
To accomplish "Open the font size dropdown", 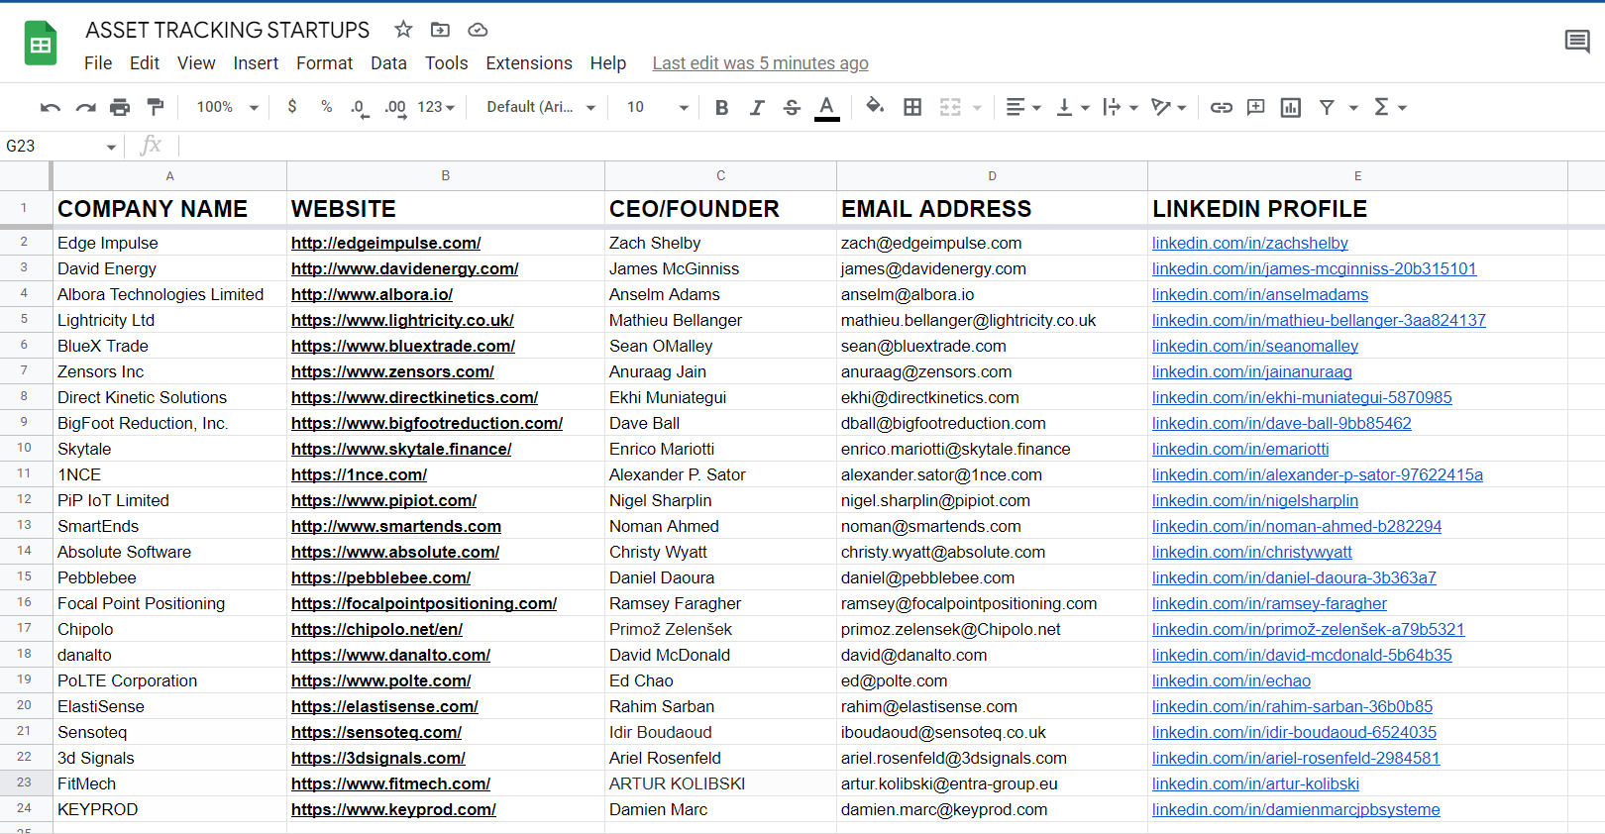I will pos(658,107).
